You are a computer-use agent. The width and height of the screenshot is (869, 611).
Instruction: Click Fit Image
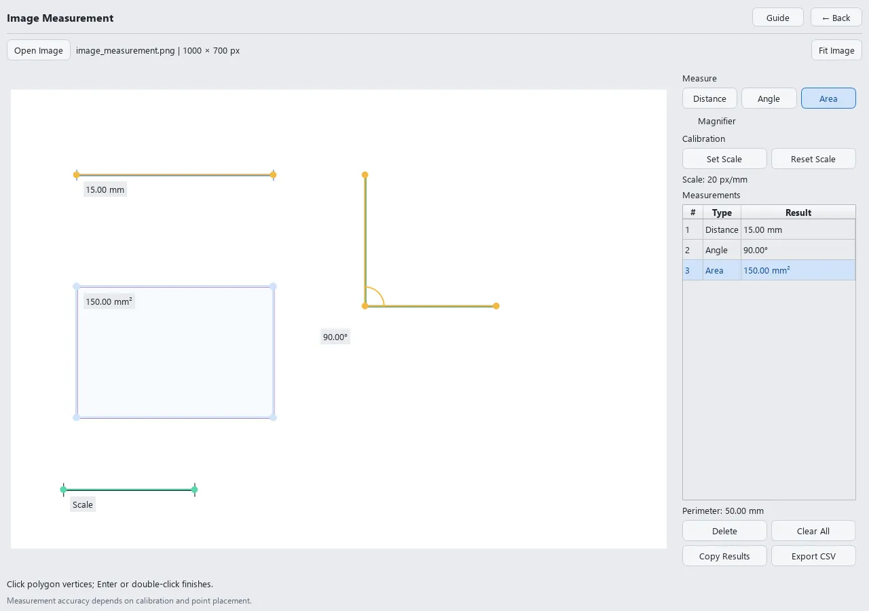[x=836, y=50]
